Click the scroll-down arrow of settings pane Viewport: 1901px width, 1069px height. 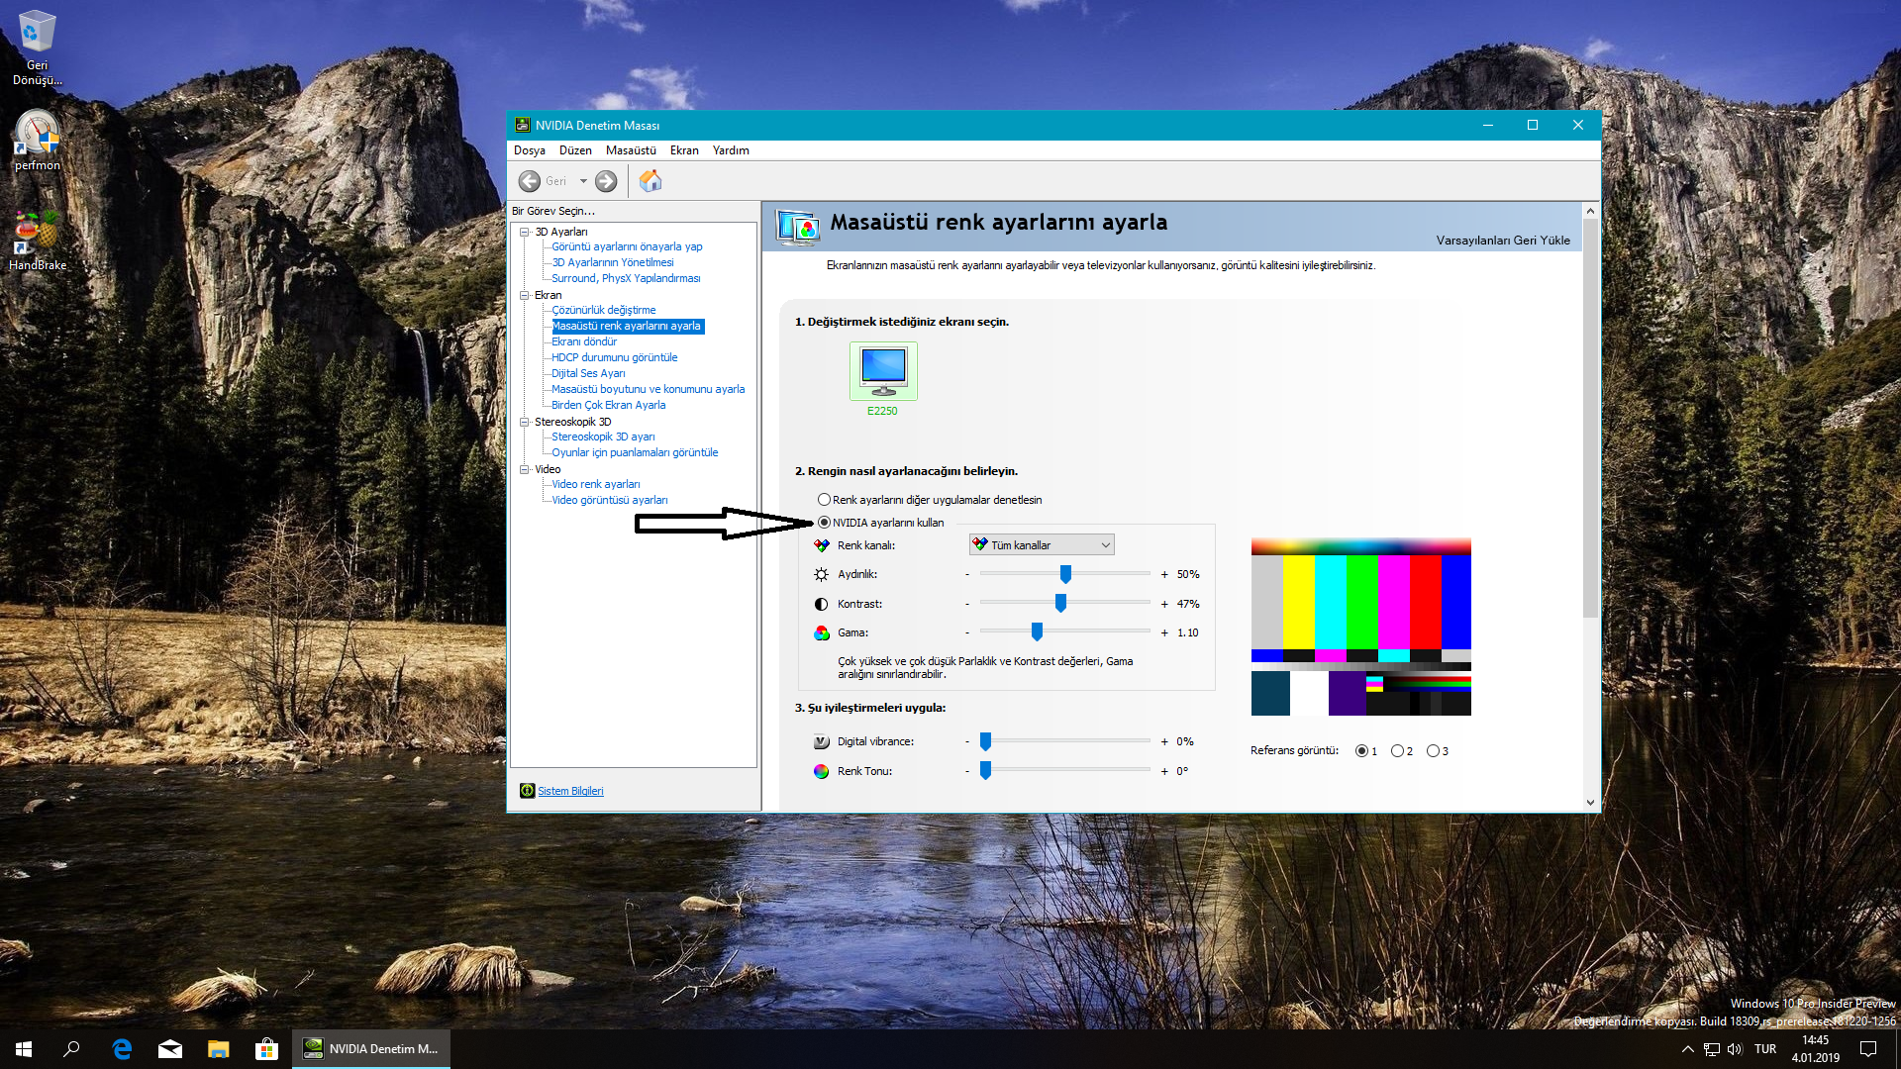tap(1590, 803)
